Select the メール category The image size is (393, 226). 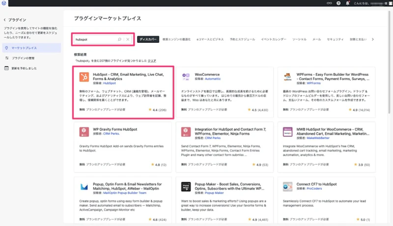tap(316, 39)
